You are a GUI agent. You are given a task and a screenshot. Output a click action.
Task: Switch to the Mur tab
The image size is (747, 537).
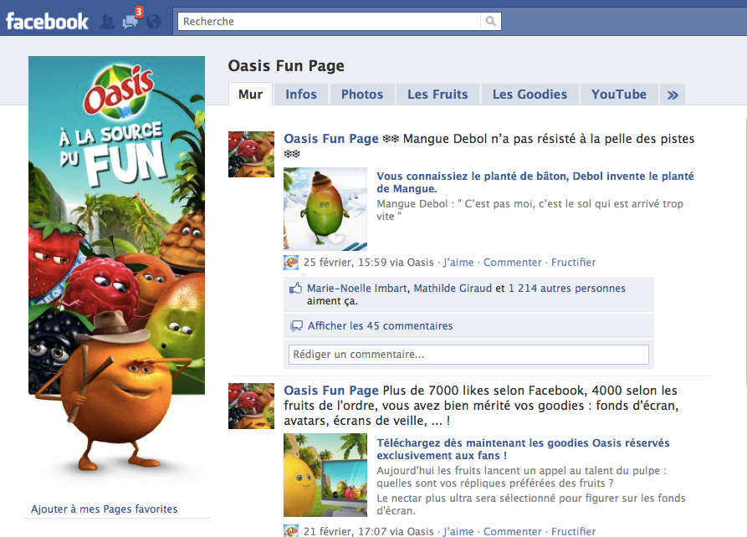[x=251, y=95]
